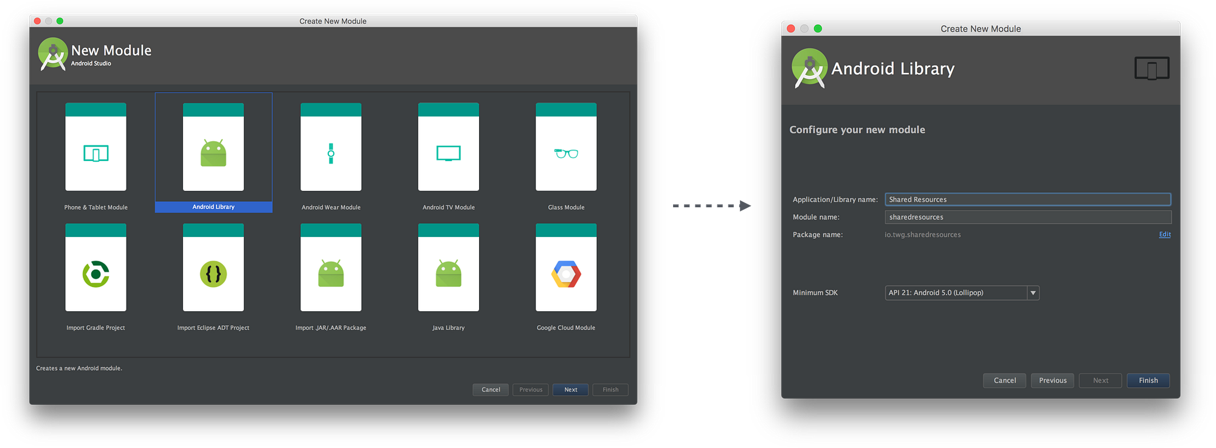Click the highlighted Android Library label
Viewport: 1216px width, 448px height.
pos(213,207)
